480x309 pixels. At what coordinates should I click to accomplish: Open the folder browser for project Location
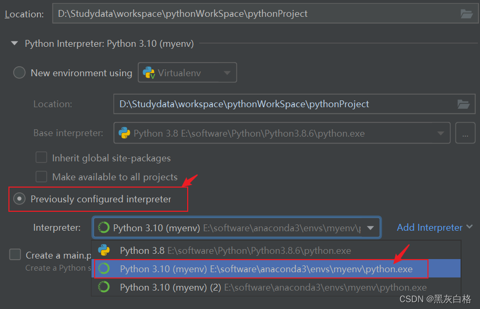click(x=466, y=14)
